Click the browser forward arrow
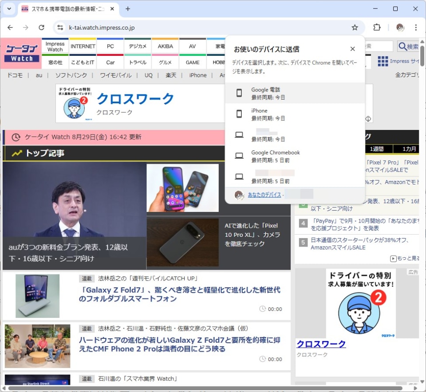Screen dimensions: 426x392 [x=26, y=27]
